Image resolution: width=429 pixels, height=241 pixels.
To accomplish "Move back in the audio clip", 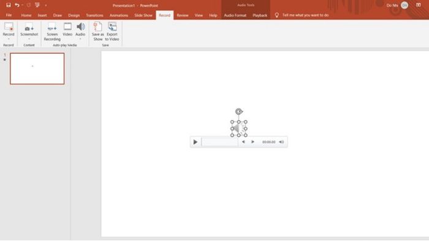I will pos(243,142).
